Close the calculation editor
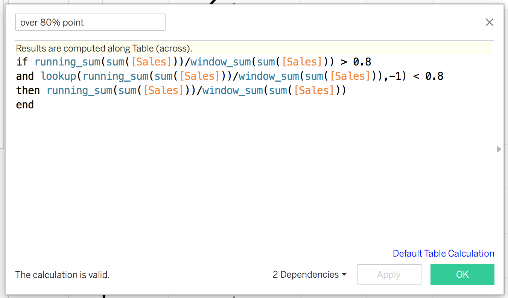The height and width of the screenshot is (298, 508). click(489, 22)
